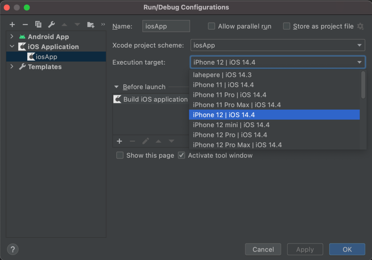Click the plus icon under Before launch list
The image size is (372, 260).
[119, 141]
